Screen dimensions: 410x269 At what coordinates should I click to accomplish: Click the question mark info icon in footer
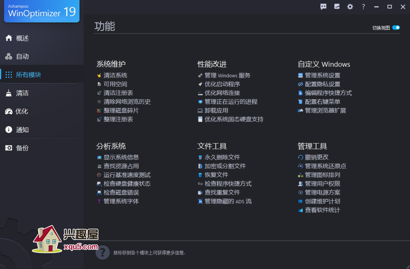pyautogui.click(x=102, y=253)
